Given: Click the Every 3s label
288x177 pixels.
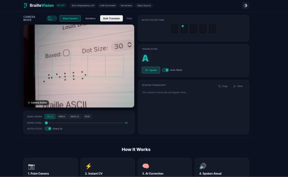Looking at the screenshot, I should coord(58,129).
